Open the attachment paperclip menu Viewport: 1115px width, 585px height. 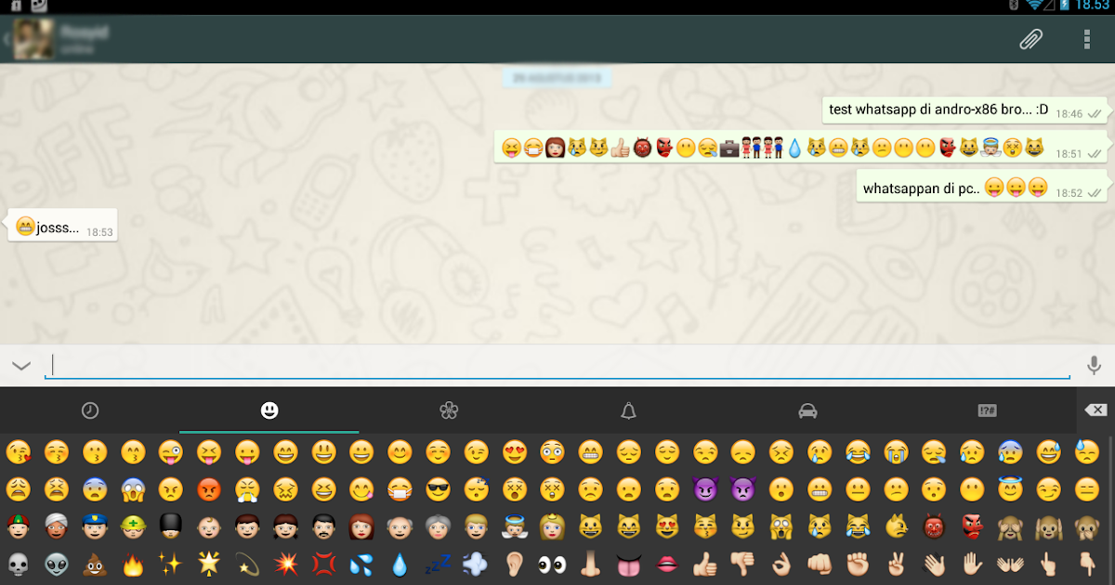1030,39
